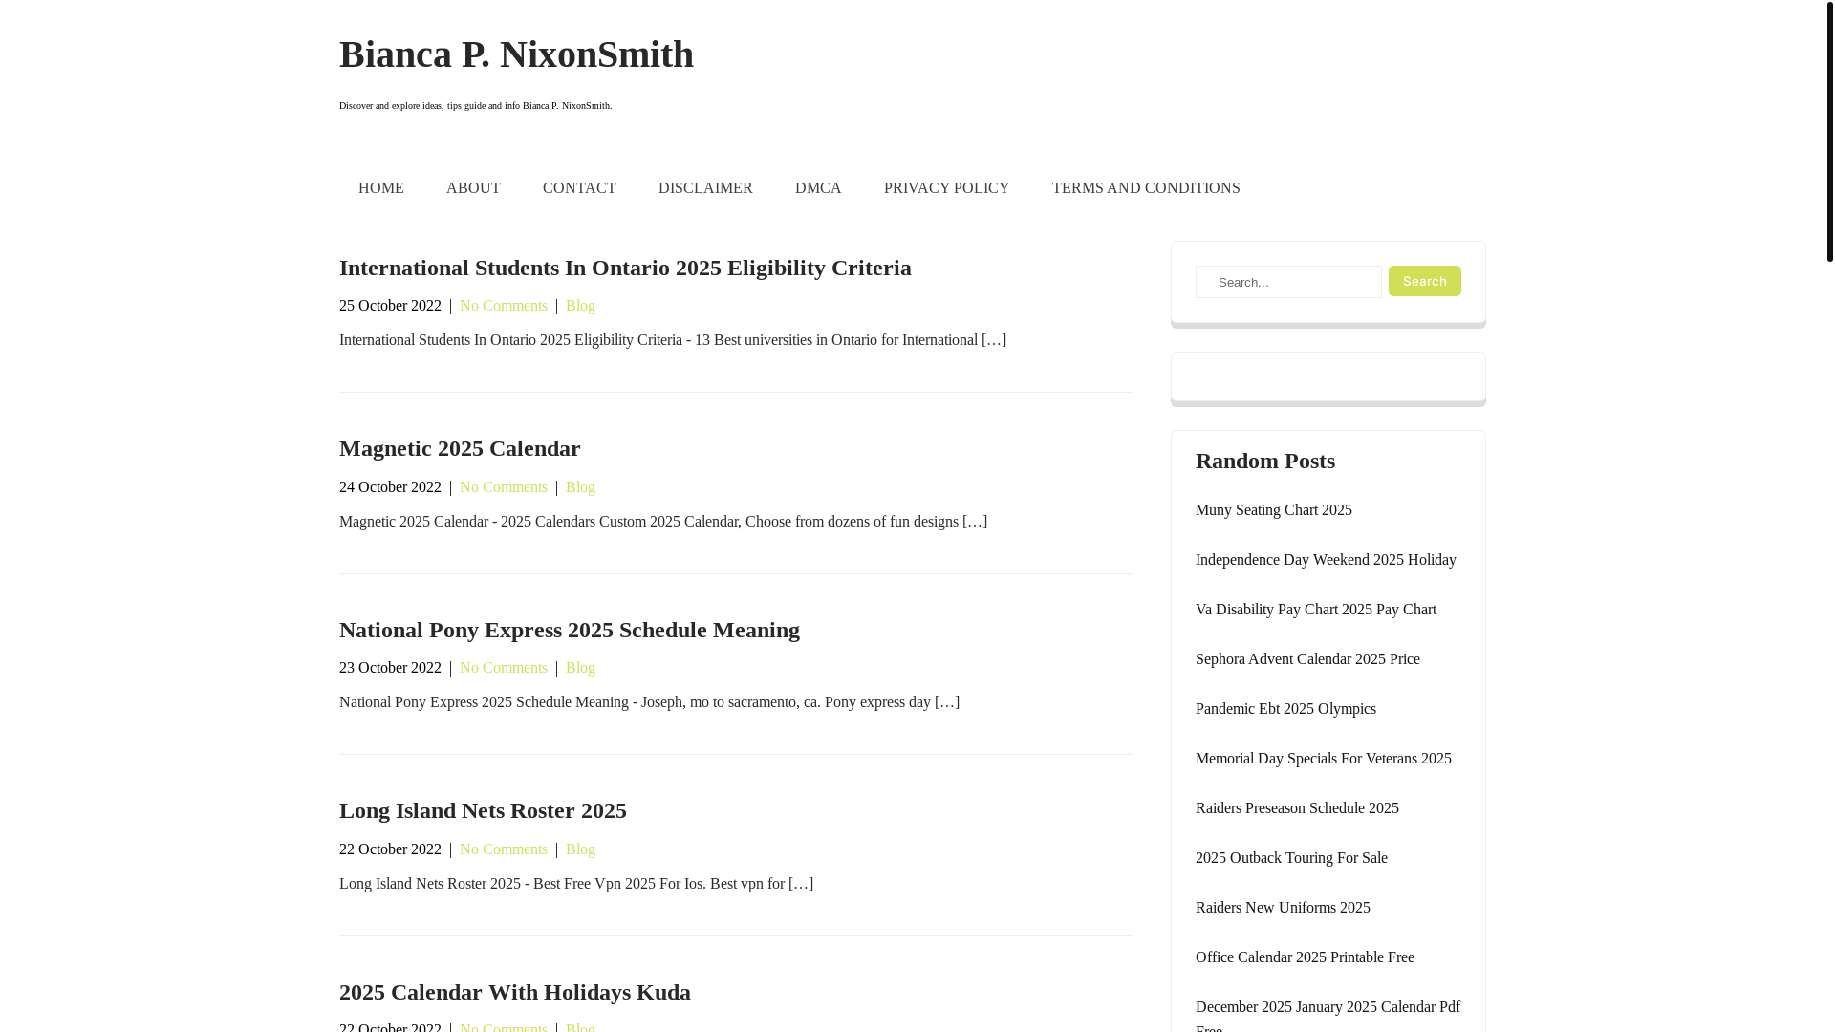Open International Students In Ontario 2025 post

tap(625, 268)
